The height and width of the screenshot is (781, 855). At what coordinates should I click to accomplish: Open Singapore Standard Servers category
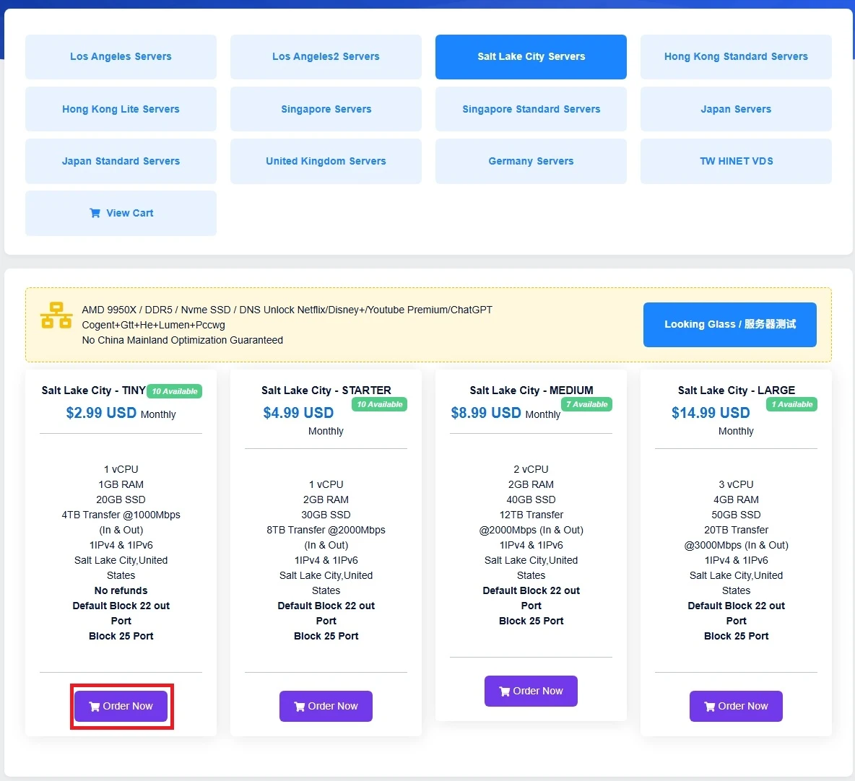(531, 109)
